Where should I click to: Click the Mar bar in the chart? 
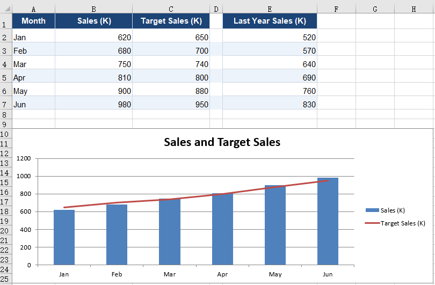[x=170, y=232]
